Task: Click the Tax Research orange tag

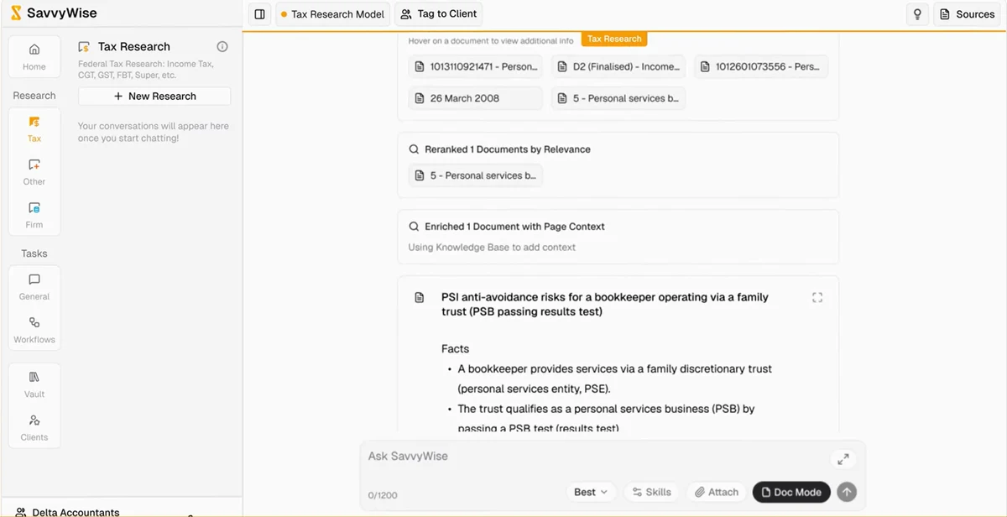Action: (x=614, y=39)
